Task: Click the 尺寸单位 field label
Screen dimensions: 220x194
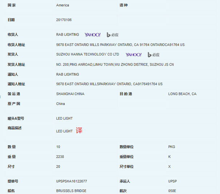Action: point(127,166)
